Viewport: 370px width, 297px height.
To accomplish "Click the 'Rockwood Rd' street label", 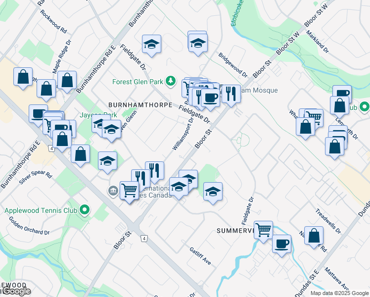I will [53, 21].
